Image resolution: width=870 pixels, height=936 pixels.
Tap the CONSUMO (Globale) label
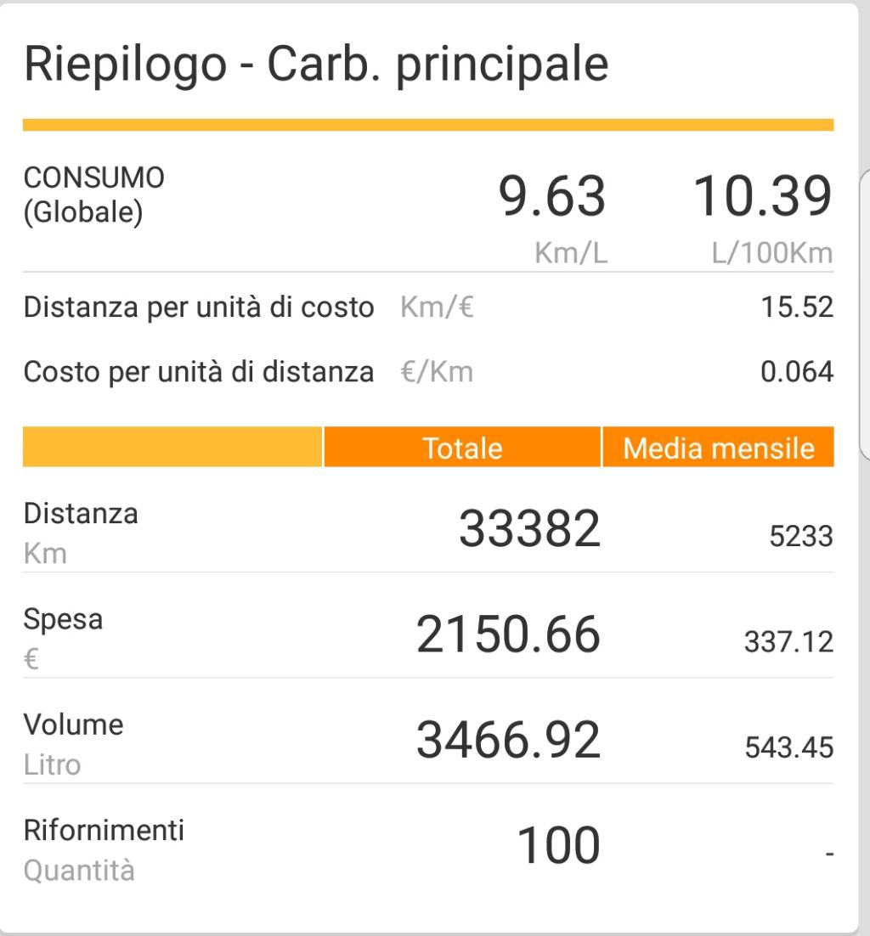tap(94, 195)
